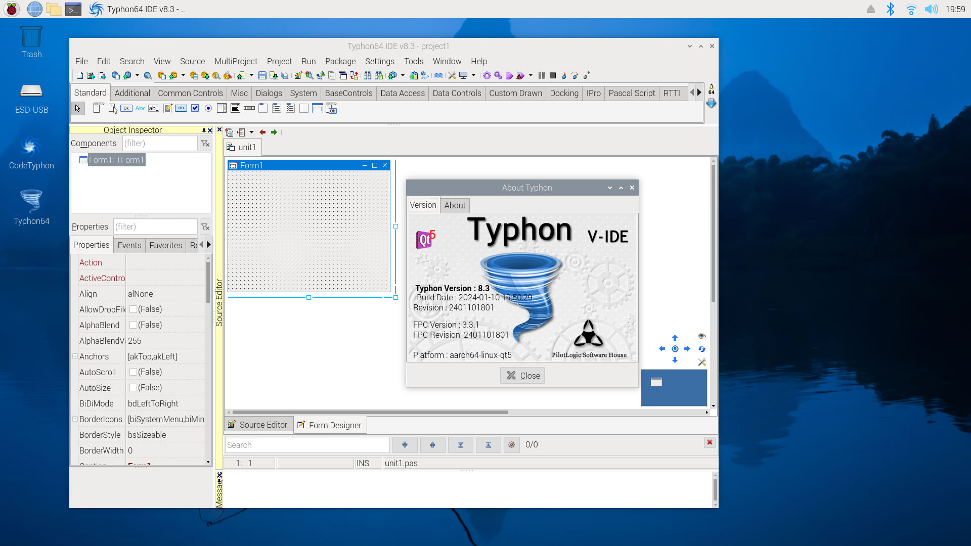Toggle the AllowDropFiles checkbox

coord(133,309)
